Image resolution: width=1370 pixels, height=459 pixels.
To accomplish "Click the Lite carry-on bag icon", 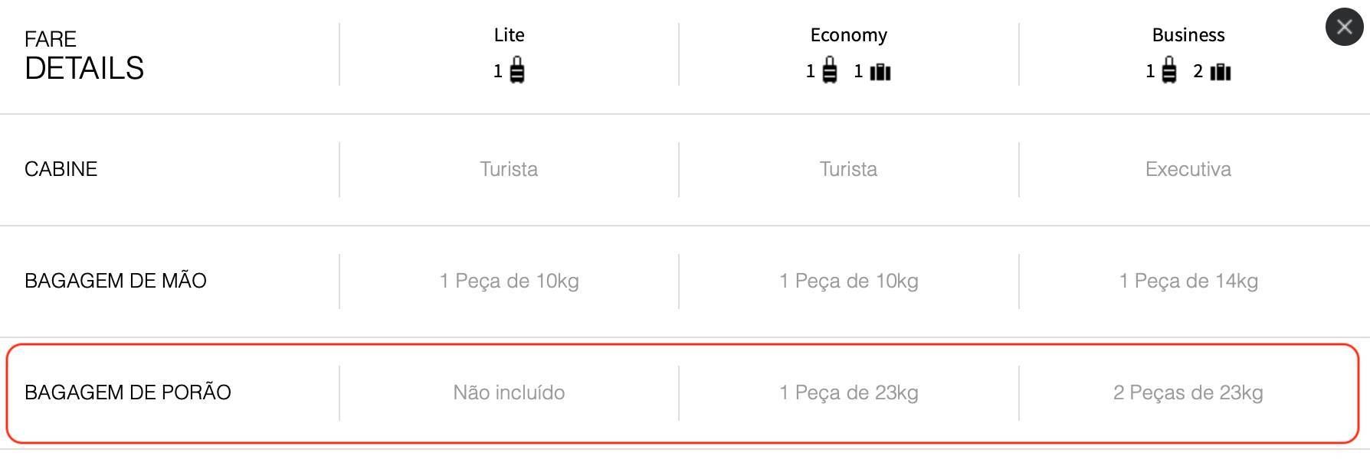I will pos(517,70).
